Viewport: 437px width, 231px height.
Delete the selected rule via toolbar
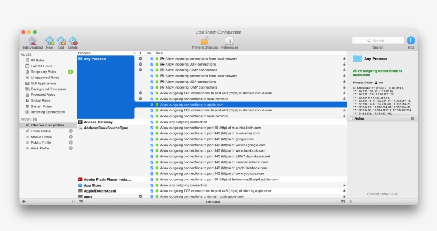click(x=73, y=41)
